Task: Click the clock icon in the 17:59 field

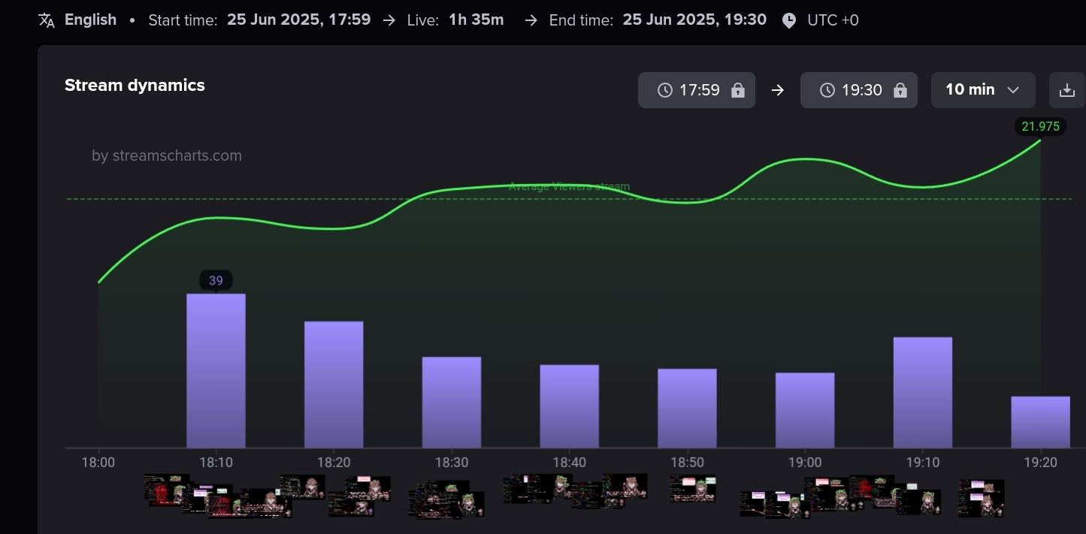Action: [665, 90]
